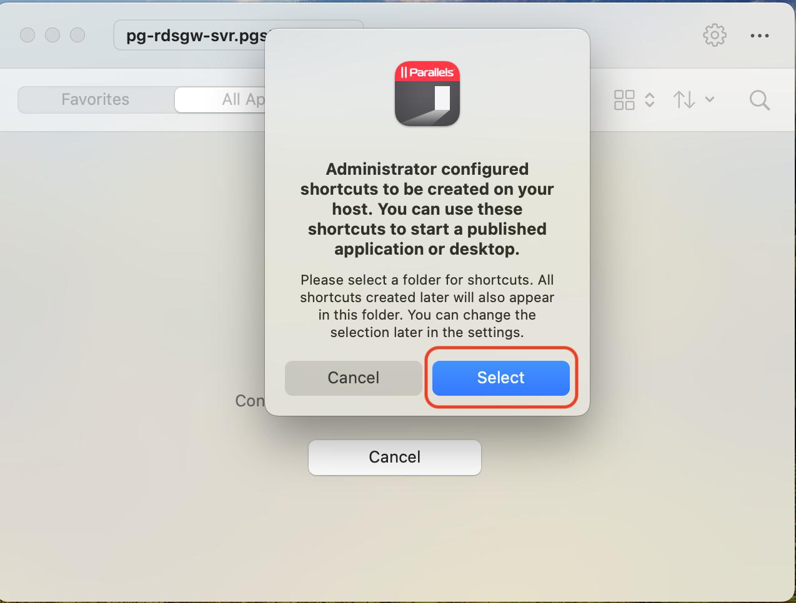Viewport: 796px width, 603px height.
Task: Click the grid view layout icon
Action: coord(624,100)
